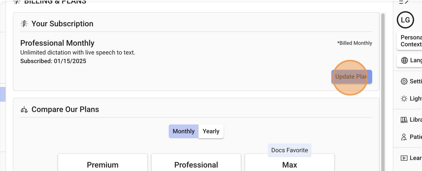Open Patients via the person icon

pos(404,137)
